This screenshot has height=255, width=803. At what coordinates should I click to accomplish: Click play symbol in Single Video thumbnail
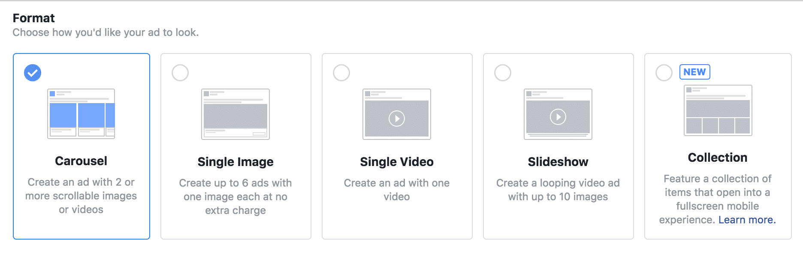coord(397,119)
